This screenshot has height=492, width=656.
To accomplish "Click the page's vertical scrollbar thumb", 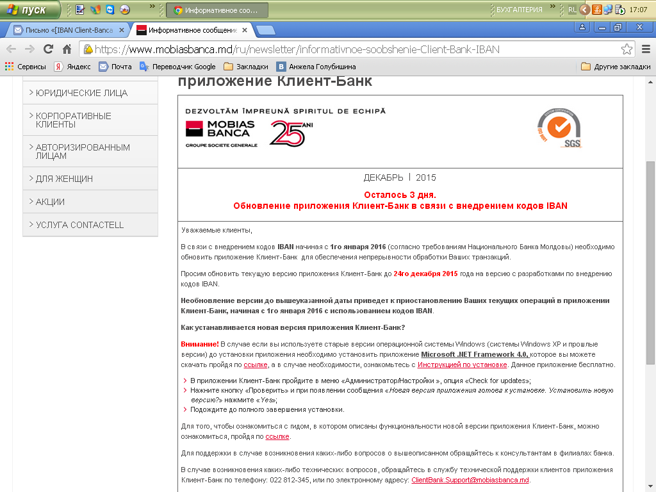I will (x=651, y=262).
